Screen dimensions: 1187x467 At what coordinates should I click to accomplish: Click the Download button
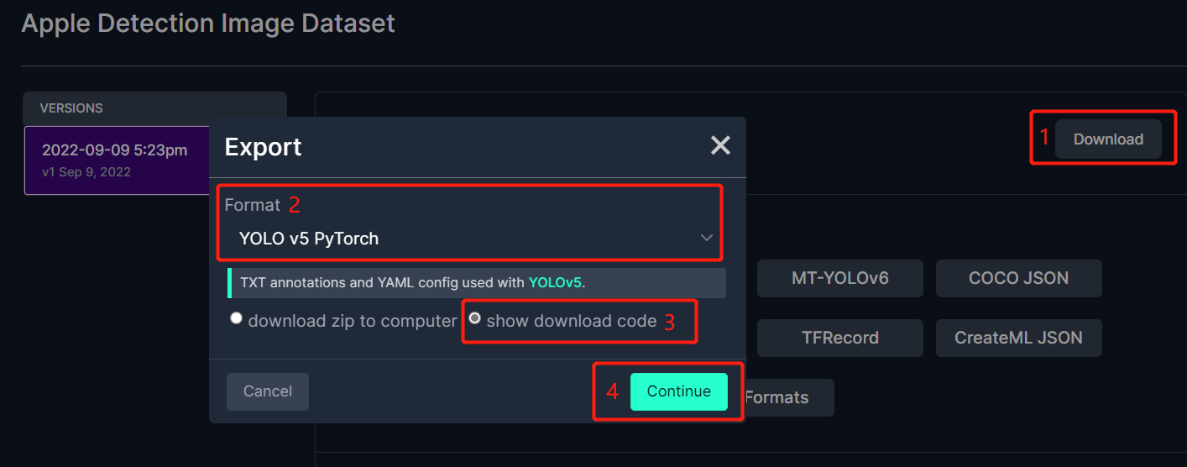pyautogui.click(x=1108, y=139)
